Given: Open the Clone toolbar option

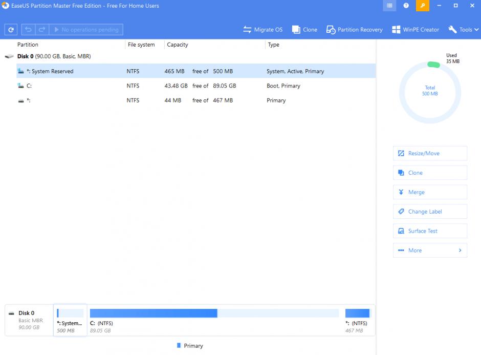Looking at the screenshot, I should [304, 30].
